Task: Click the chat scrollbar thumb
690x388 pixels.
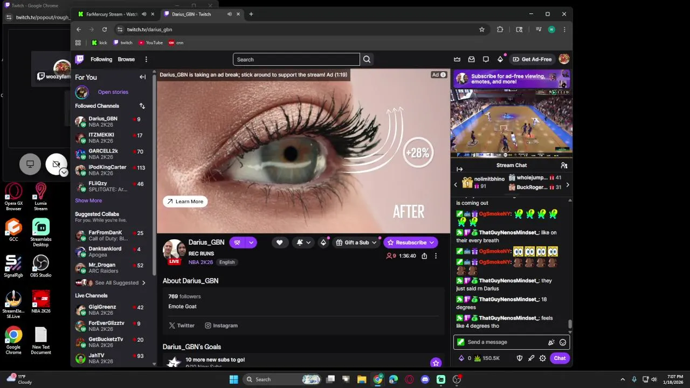Action: coord(570,324)
